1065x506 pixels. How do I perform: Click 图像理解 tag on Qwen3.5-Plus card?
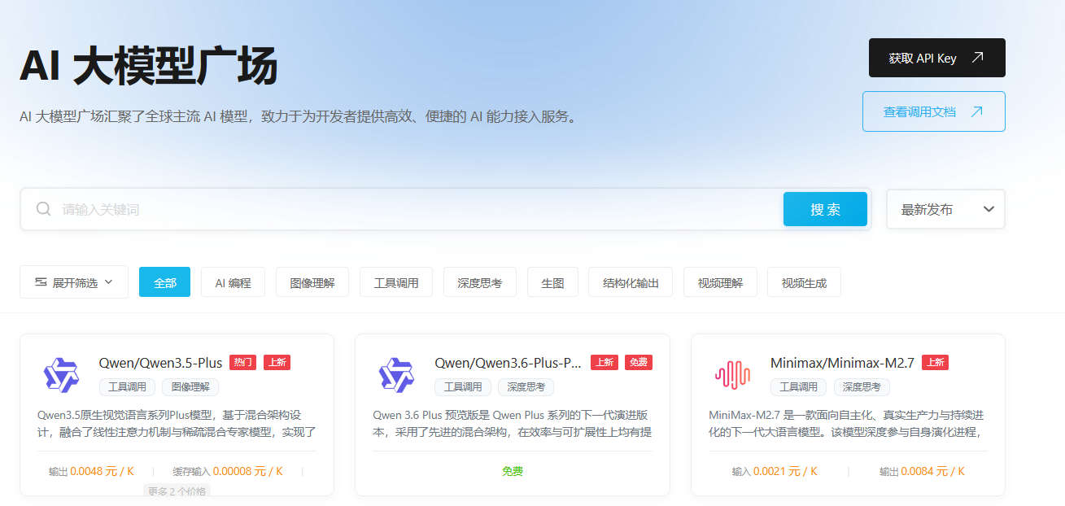190,387
